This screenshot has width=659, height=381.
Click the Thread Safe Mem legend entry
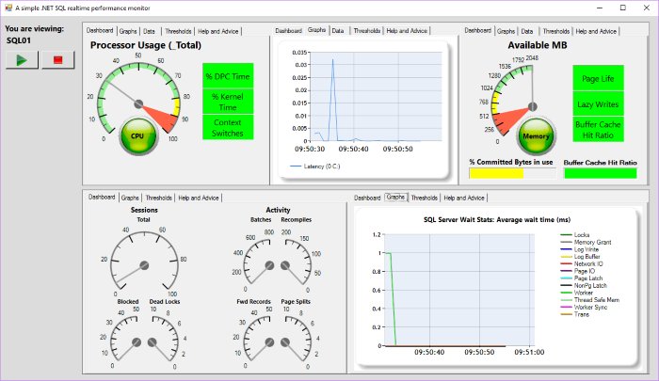coord(590,300)
